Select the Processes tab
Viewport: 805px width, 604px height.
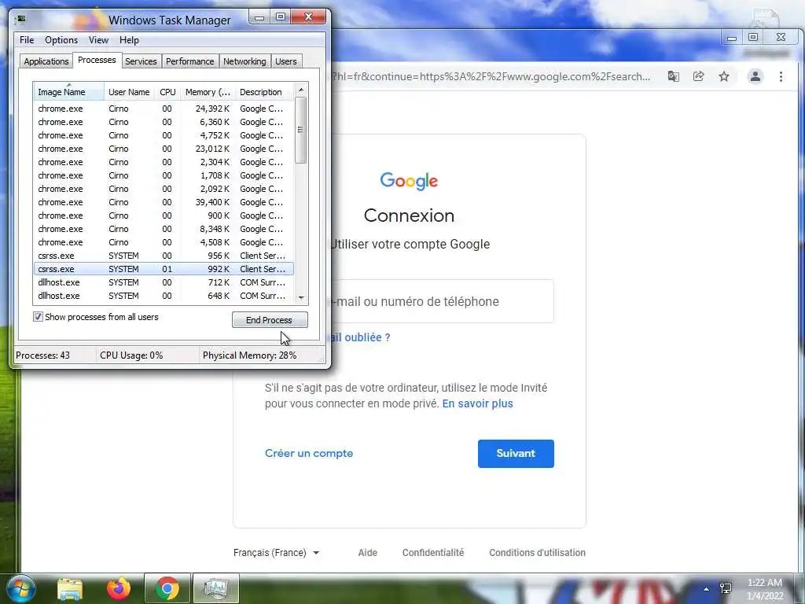(x=97, y=60)
